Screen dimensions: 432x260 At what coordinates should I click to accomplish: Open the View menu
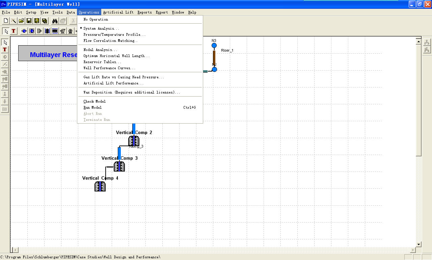(x=44, y=12)
